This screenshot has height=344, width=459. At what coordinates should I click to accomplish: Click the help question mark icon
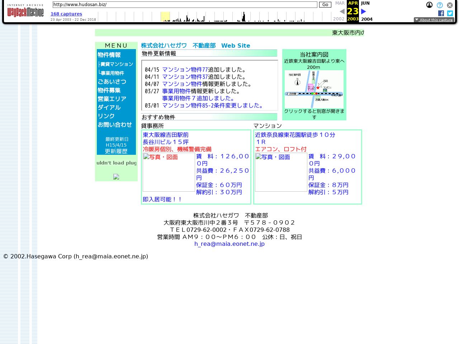440,5
